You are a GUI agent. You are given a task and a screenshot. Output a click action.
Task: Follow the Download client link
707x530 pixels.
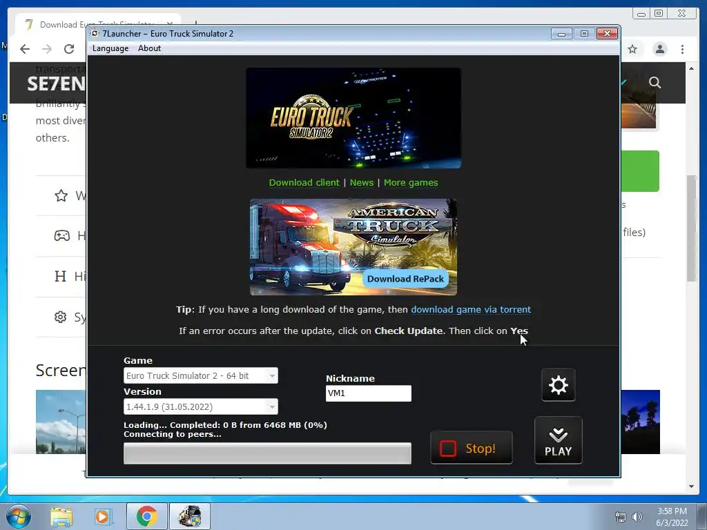[x=304, y=182]
